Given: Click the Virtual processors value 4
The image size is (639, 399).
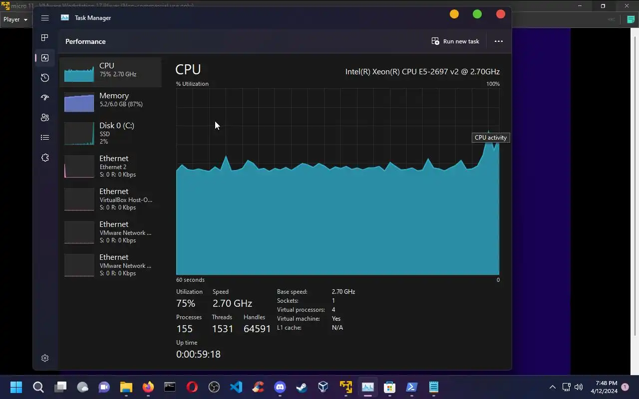Looking at the screenshot, I should click(x=333, y=310).
